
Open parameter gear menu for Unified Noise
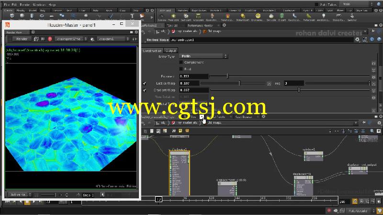[x=357, y=40]
